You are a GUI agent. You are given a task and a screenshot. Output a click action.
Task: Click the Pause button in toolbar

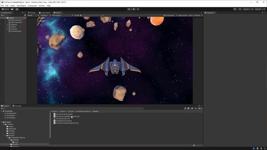pos(133,9)
